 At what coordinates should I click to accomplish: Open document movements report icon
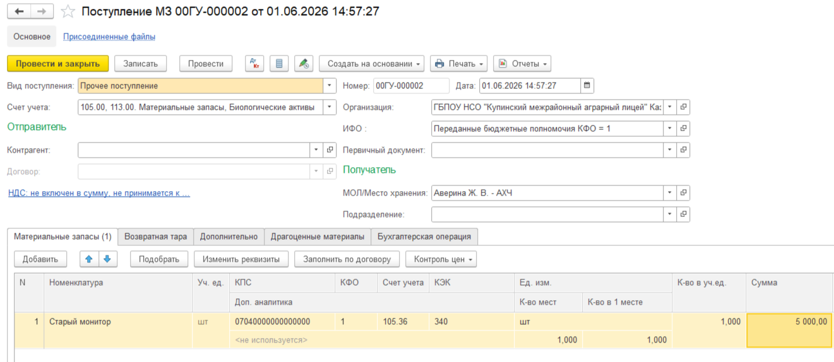280,64
